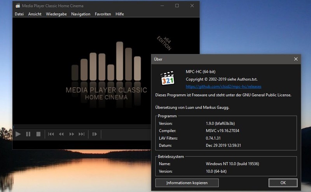Open the Wiedergabe menu
Image resolution: width=311 pixels, height=192 pixels.
pyautogui.click(x=56, y=14)
